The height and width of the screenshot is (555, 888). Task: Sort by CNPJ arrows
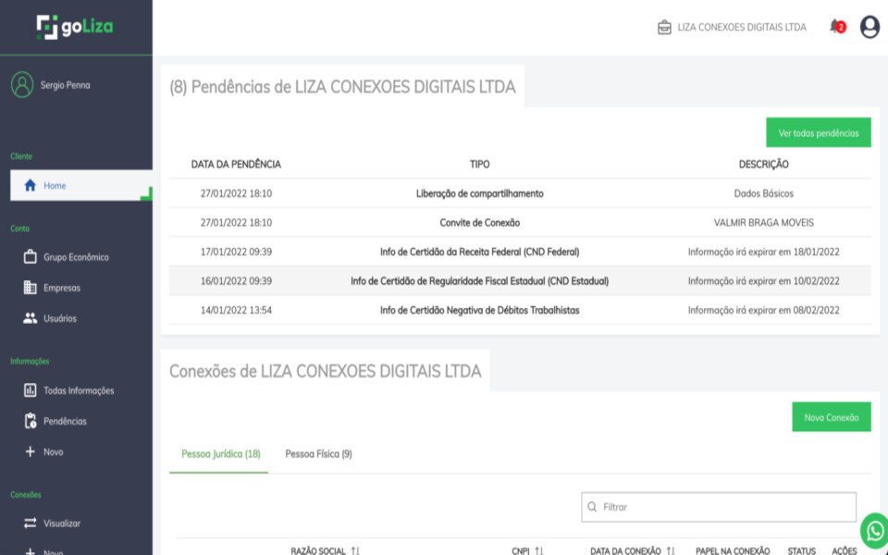(538, 551)
